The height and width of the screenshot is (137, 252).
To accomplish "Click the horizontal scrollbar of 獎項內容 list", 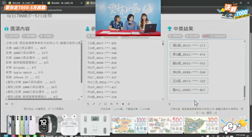I will [35, 99].
